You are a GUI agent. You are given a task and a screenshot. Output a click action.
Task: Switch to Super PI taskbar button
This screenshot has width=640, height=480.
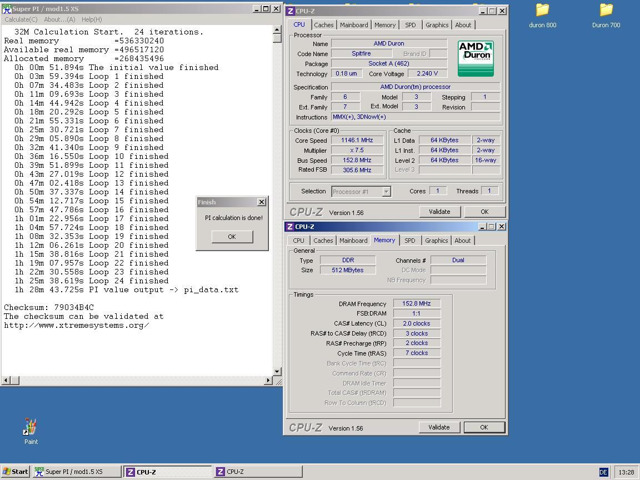(77, 472)
